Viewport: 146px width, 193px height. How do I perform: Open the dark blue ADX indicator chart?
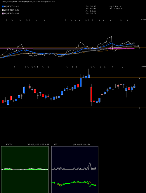pos(75,170)
